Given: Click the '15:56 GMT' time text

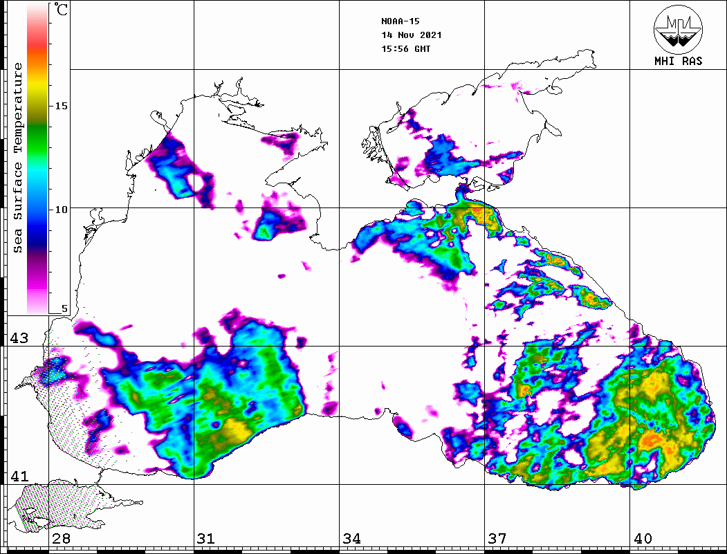Looking at the screenshot, I should tap(405, 48).
